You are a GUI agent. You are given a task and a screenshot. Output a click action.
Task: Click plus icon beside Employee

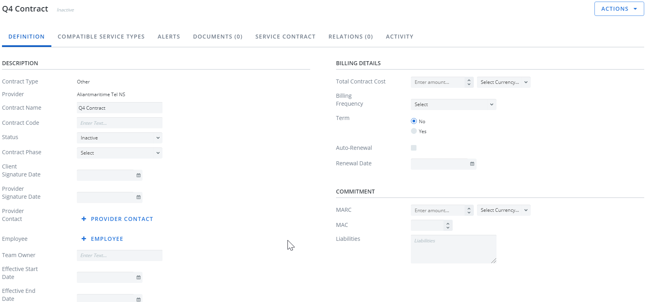click(84, 239)
